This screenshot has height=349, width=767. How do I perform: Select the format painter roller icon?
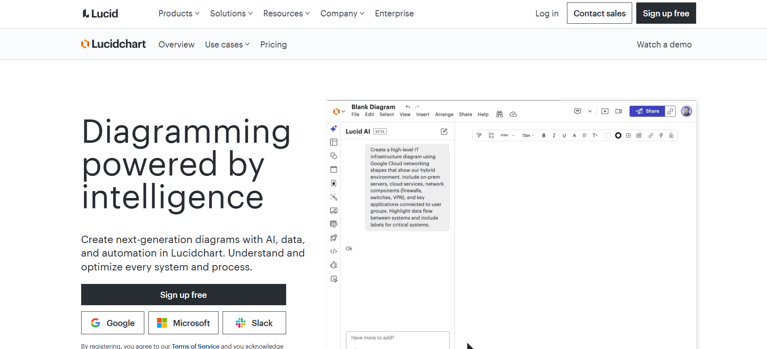coord(479,135)
